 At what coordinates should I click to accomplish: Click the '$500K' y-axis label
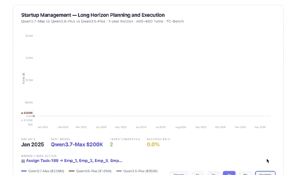coord(29,102)
